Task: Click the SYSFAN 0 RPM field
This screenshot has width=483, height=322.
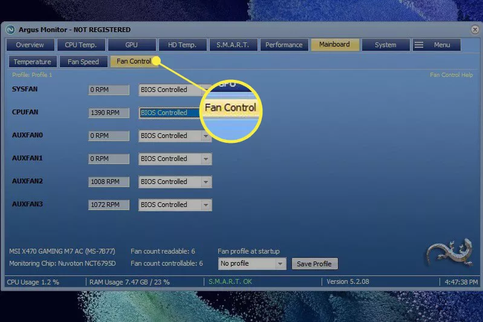Action: click(109, 90)
